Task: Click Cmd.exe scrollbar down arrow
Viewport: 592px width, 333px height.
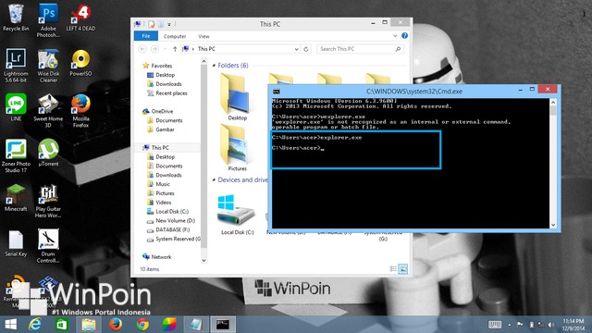Action: coord(553,225)
